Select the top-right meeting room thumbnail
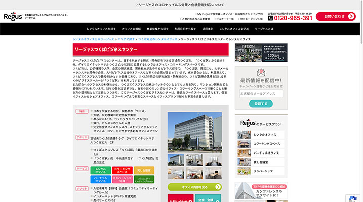Screen dimensions: 363x202 pyautogui.click(x=213, y=160)
